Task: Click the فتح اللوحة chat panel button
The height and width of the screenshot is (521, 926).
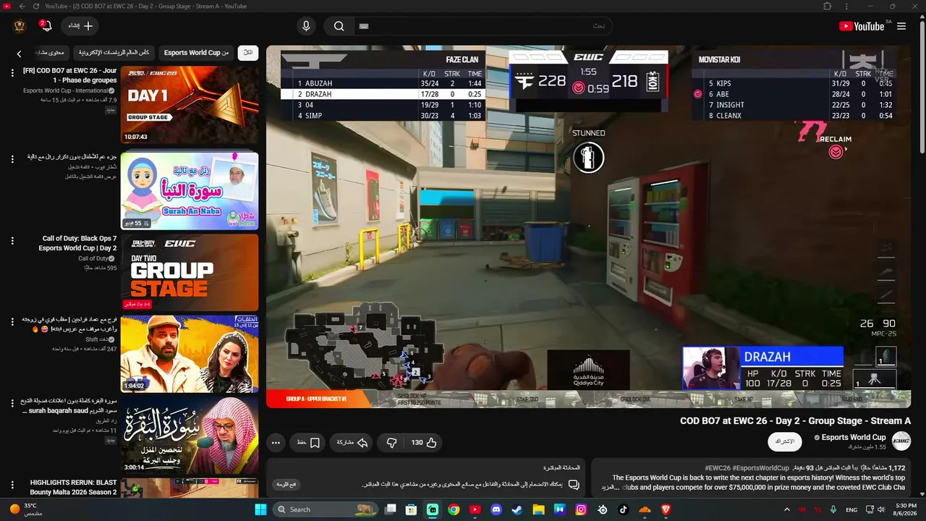Action: click(x=287, y=484)
